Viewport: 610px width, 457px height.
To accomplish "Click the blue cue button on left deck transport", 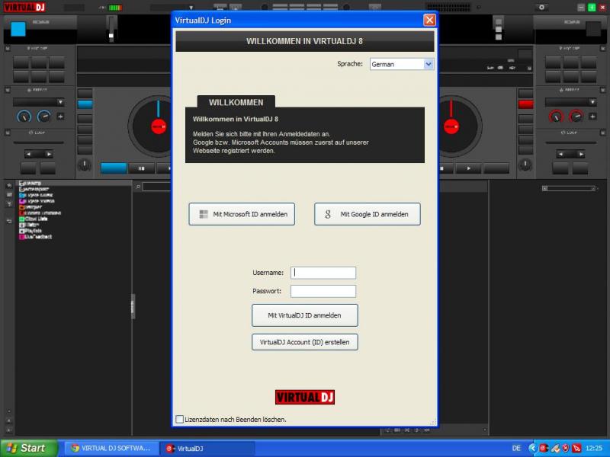I will coord(114,168).
